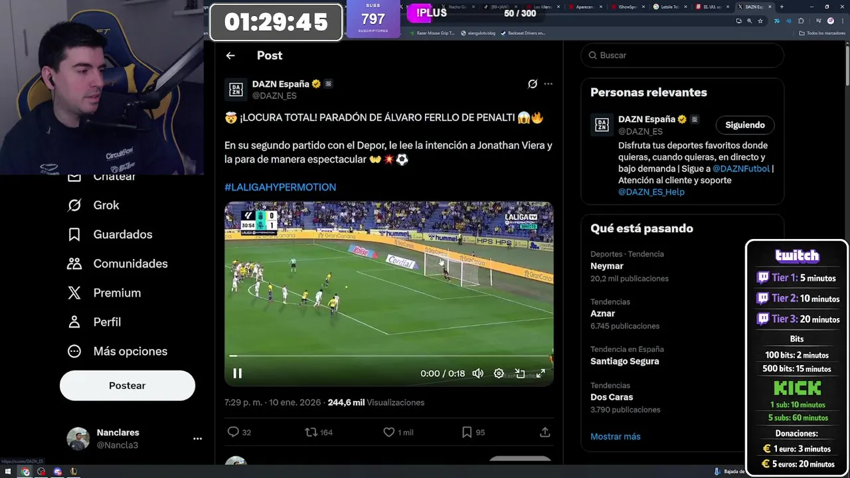Open the Premium sidebar item
The image size is (850, 478).
(x=104, y=293)
